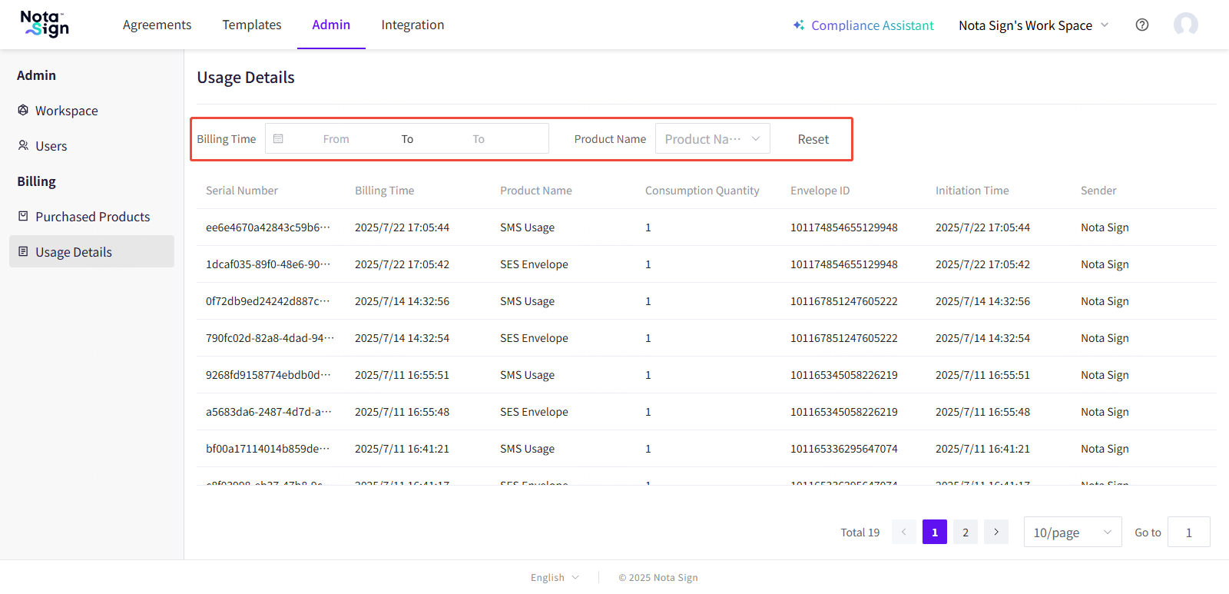This screenshot has height=594, width=1229.
Task: Click the Purchased Products sidebar icon
Action: [x=23, y=217]
